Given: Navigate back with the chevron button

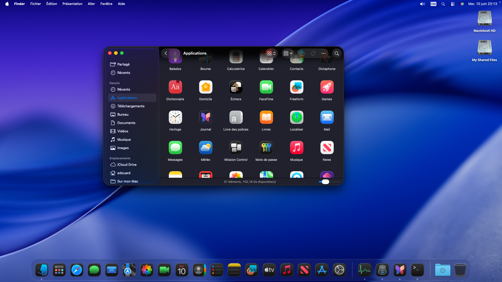Looking at the screenshot, I should (x=166, y=53).
